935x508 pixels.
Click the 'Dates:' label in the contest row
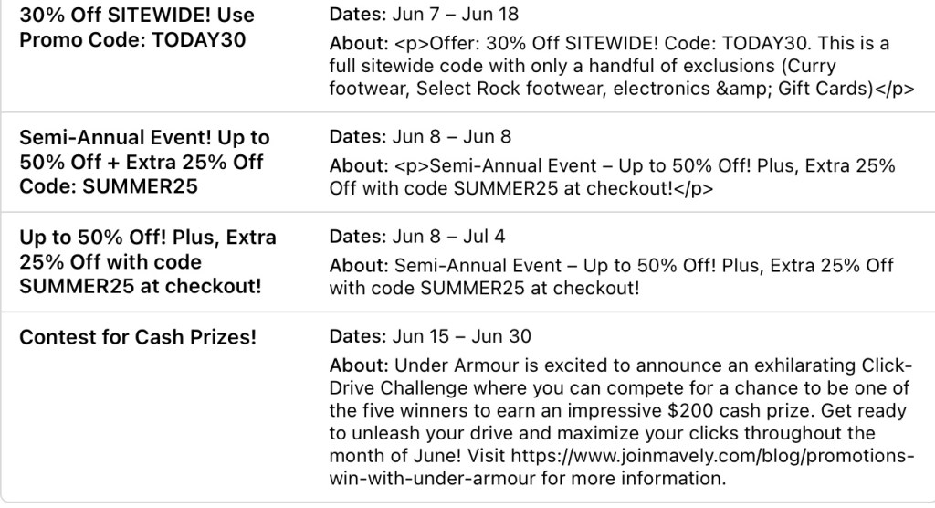point(359,337)
